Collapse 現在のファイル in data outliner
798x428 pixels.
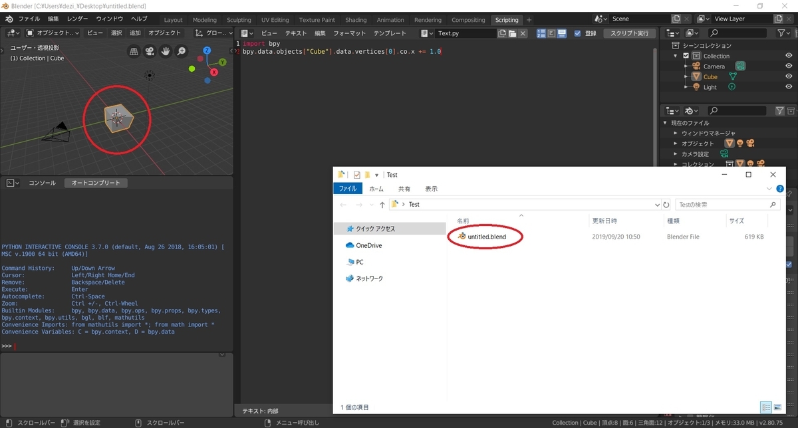(x=665, y=123)
